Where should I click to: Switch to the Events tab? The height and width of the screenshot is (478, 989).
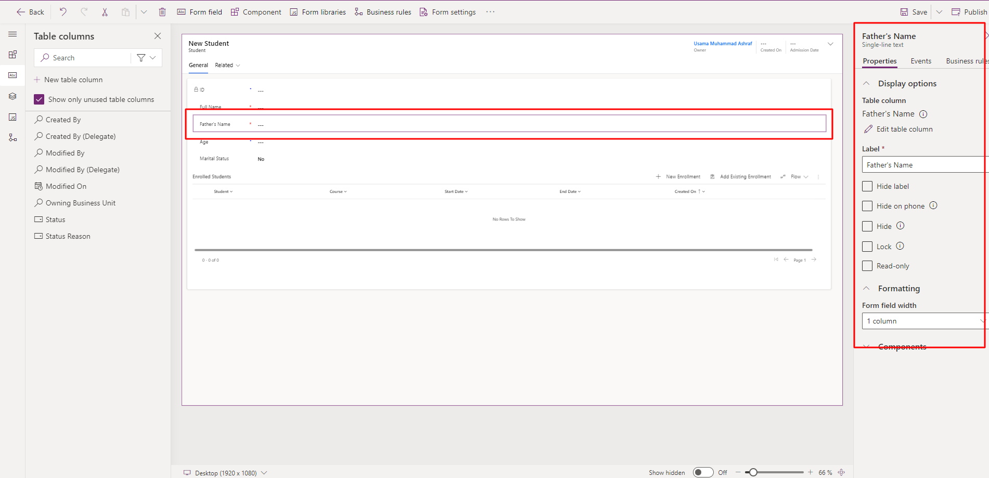point(921,61)
